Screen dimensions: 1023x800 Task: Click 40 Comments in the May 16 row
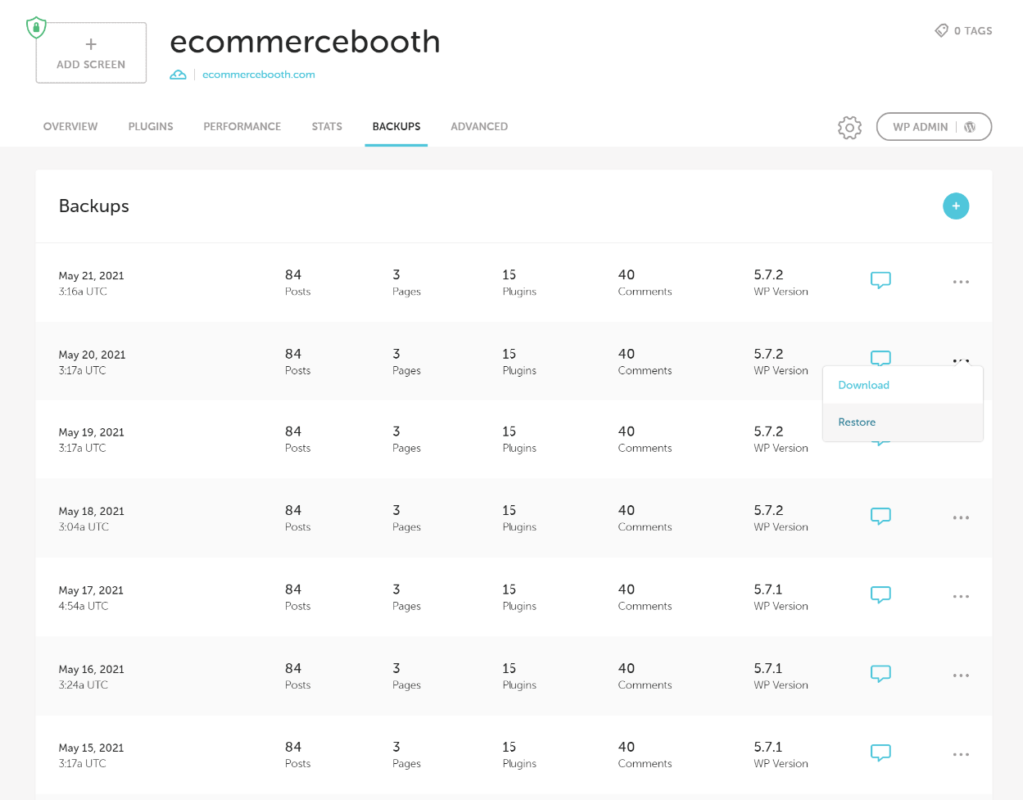coord(644,676)
